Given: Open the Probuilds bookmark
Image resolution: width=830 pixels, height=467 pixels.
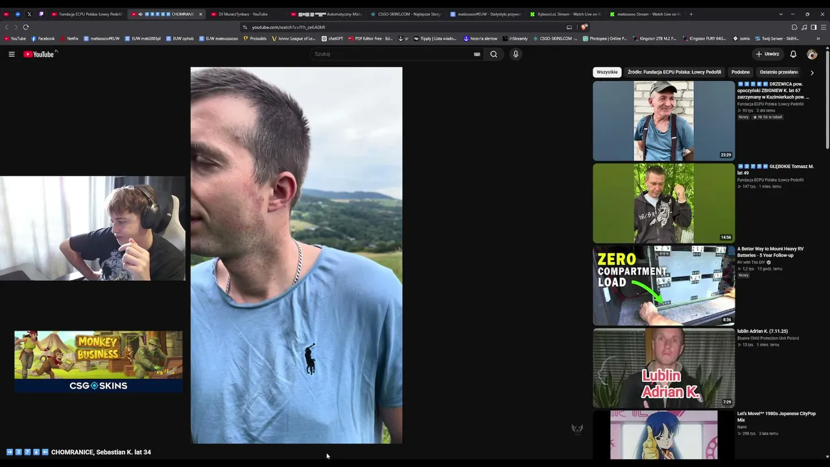Looking at the screenshot, I should (255, 39).
